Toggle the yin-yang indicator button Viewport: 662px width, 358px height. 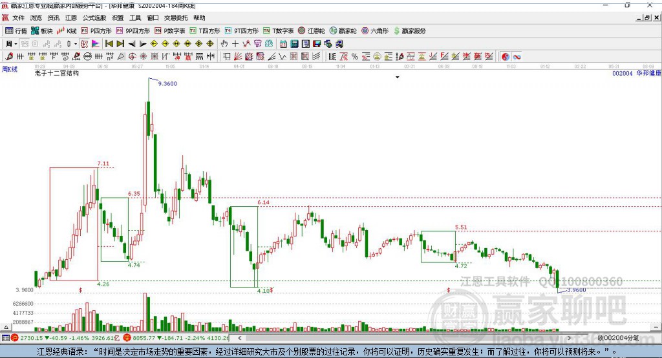[x=506, y=57]
